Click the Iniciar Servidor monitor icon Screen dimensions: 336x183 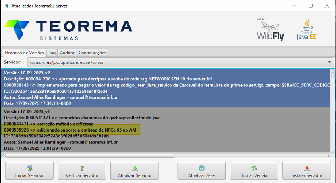click(29, 168)
